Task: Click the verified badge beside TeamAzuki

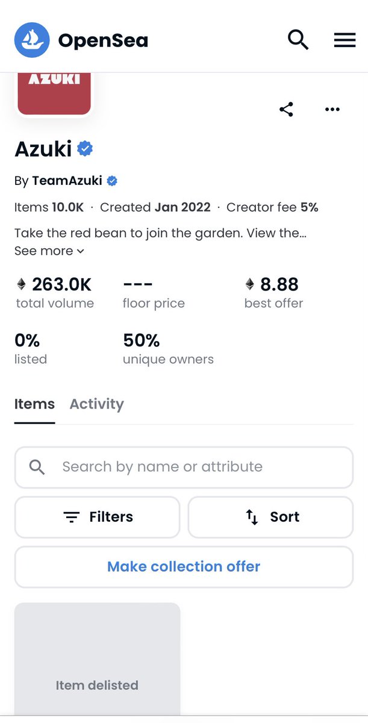Action: pyautogui.click(x=112, y=181)
